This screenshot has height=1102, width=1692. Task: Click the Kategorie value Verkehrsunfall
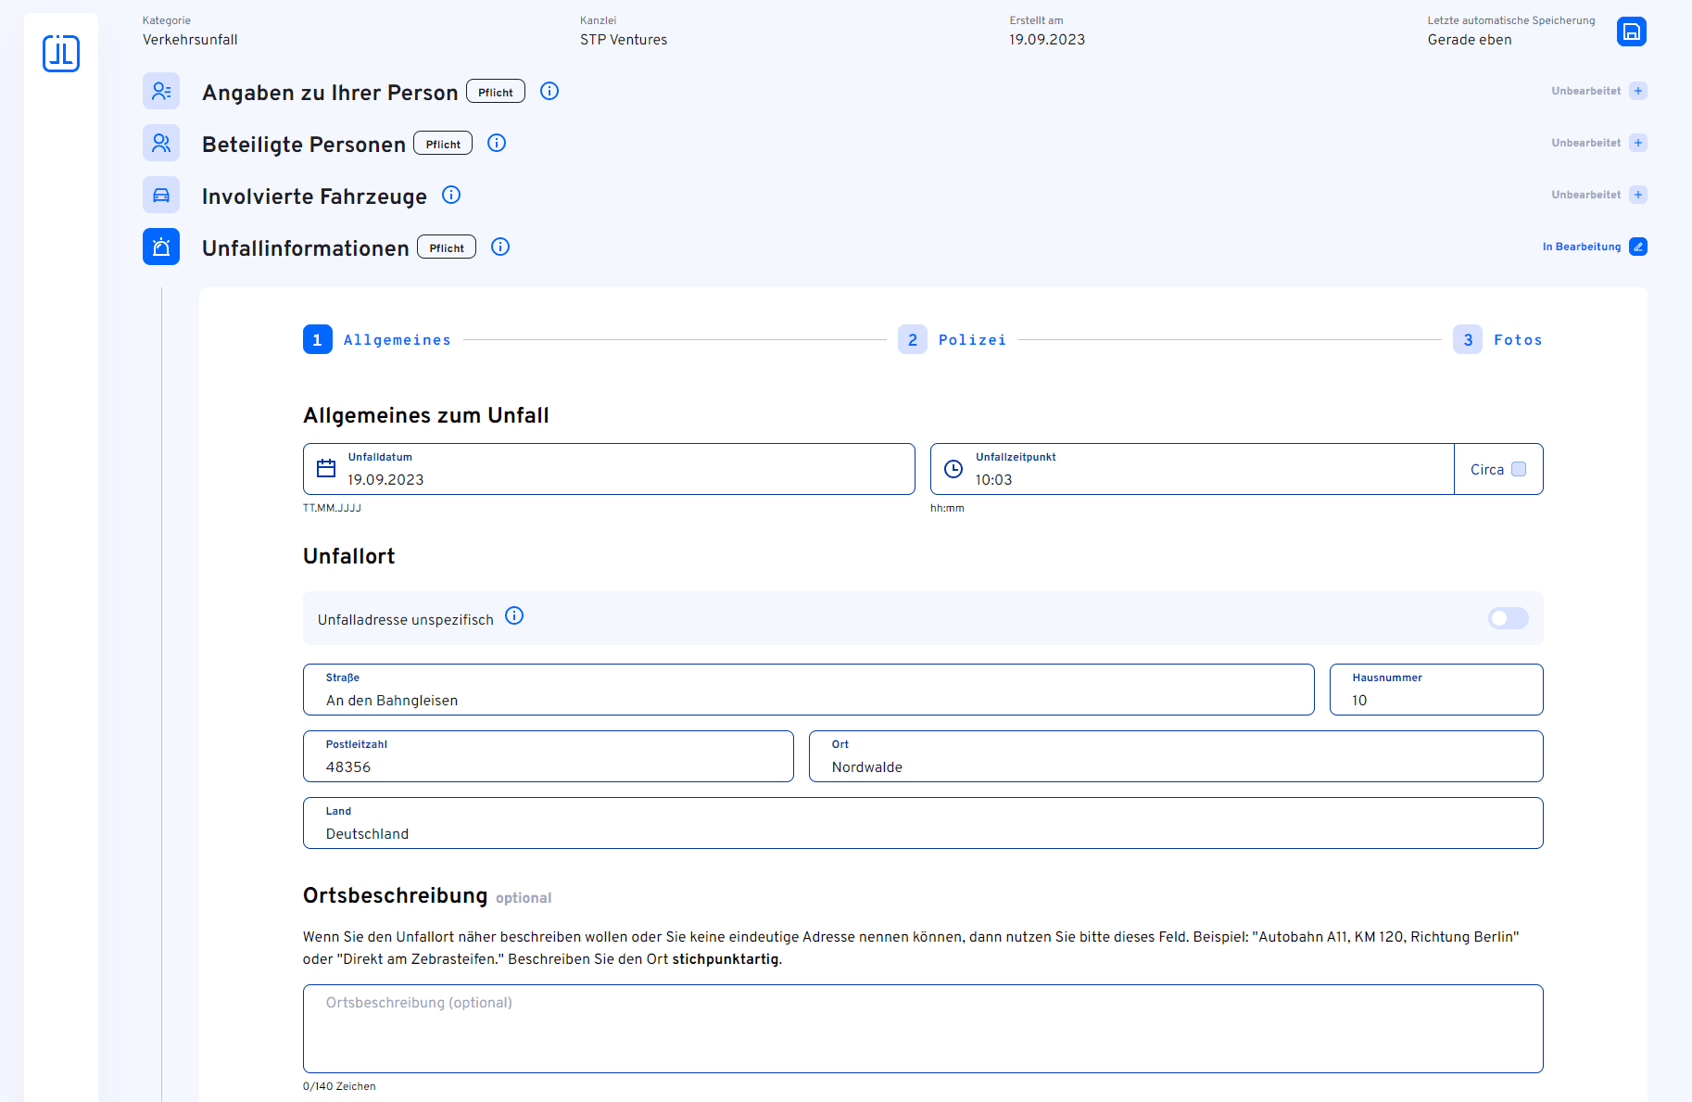(190, 40)
